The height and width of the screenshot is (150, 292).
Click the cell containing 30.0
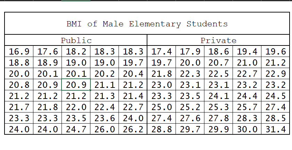(247, 130)
